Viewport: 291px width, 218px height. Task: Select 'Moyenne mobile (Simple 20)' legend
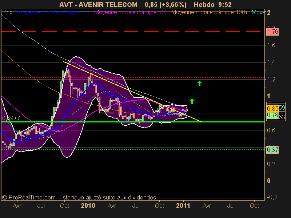(x=53, y=12)
